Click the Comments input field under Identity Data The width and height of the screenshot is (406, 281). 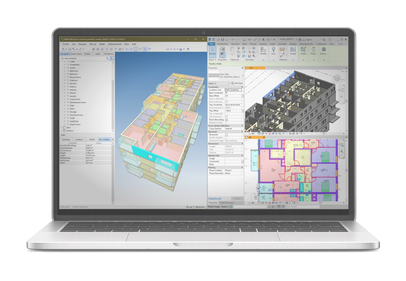coord(234,161)
